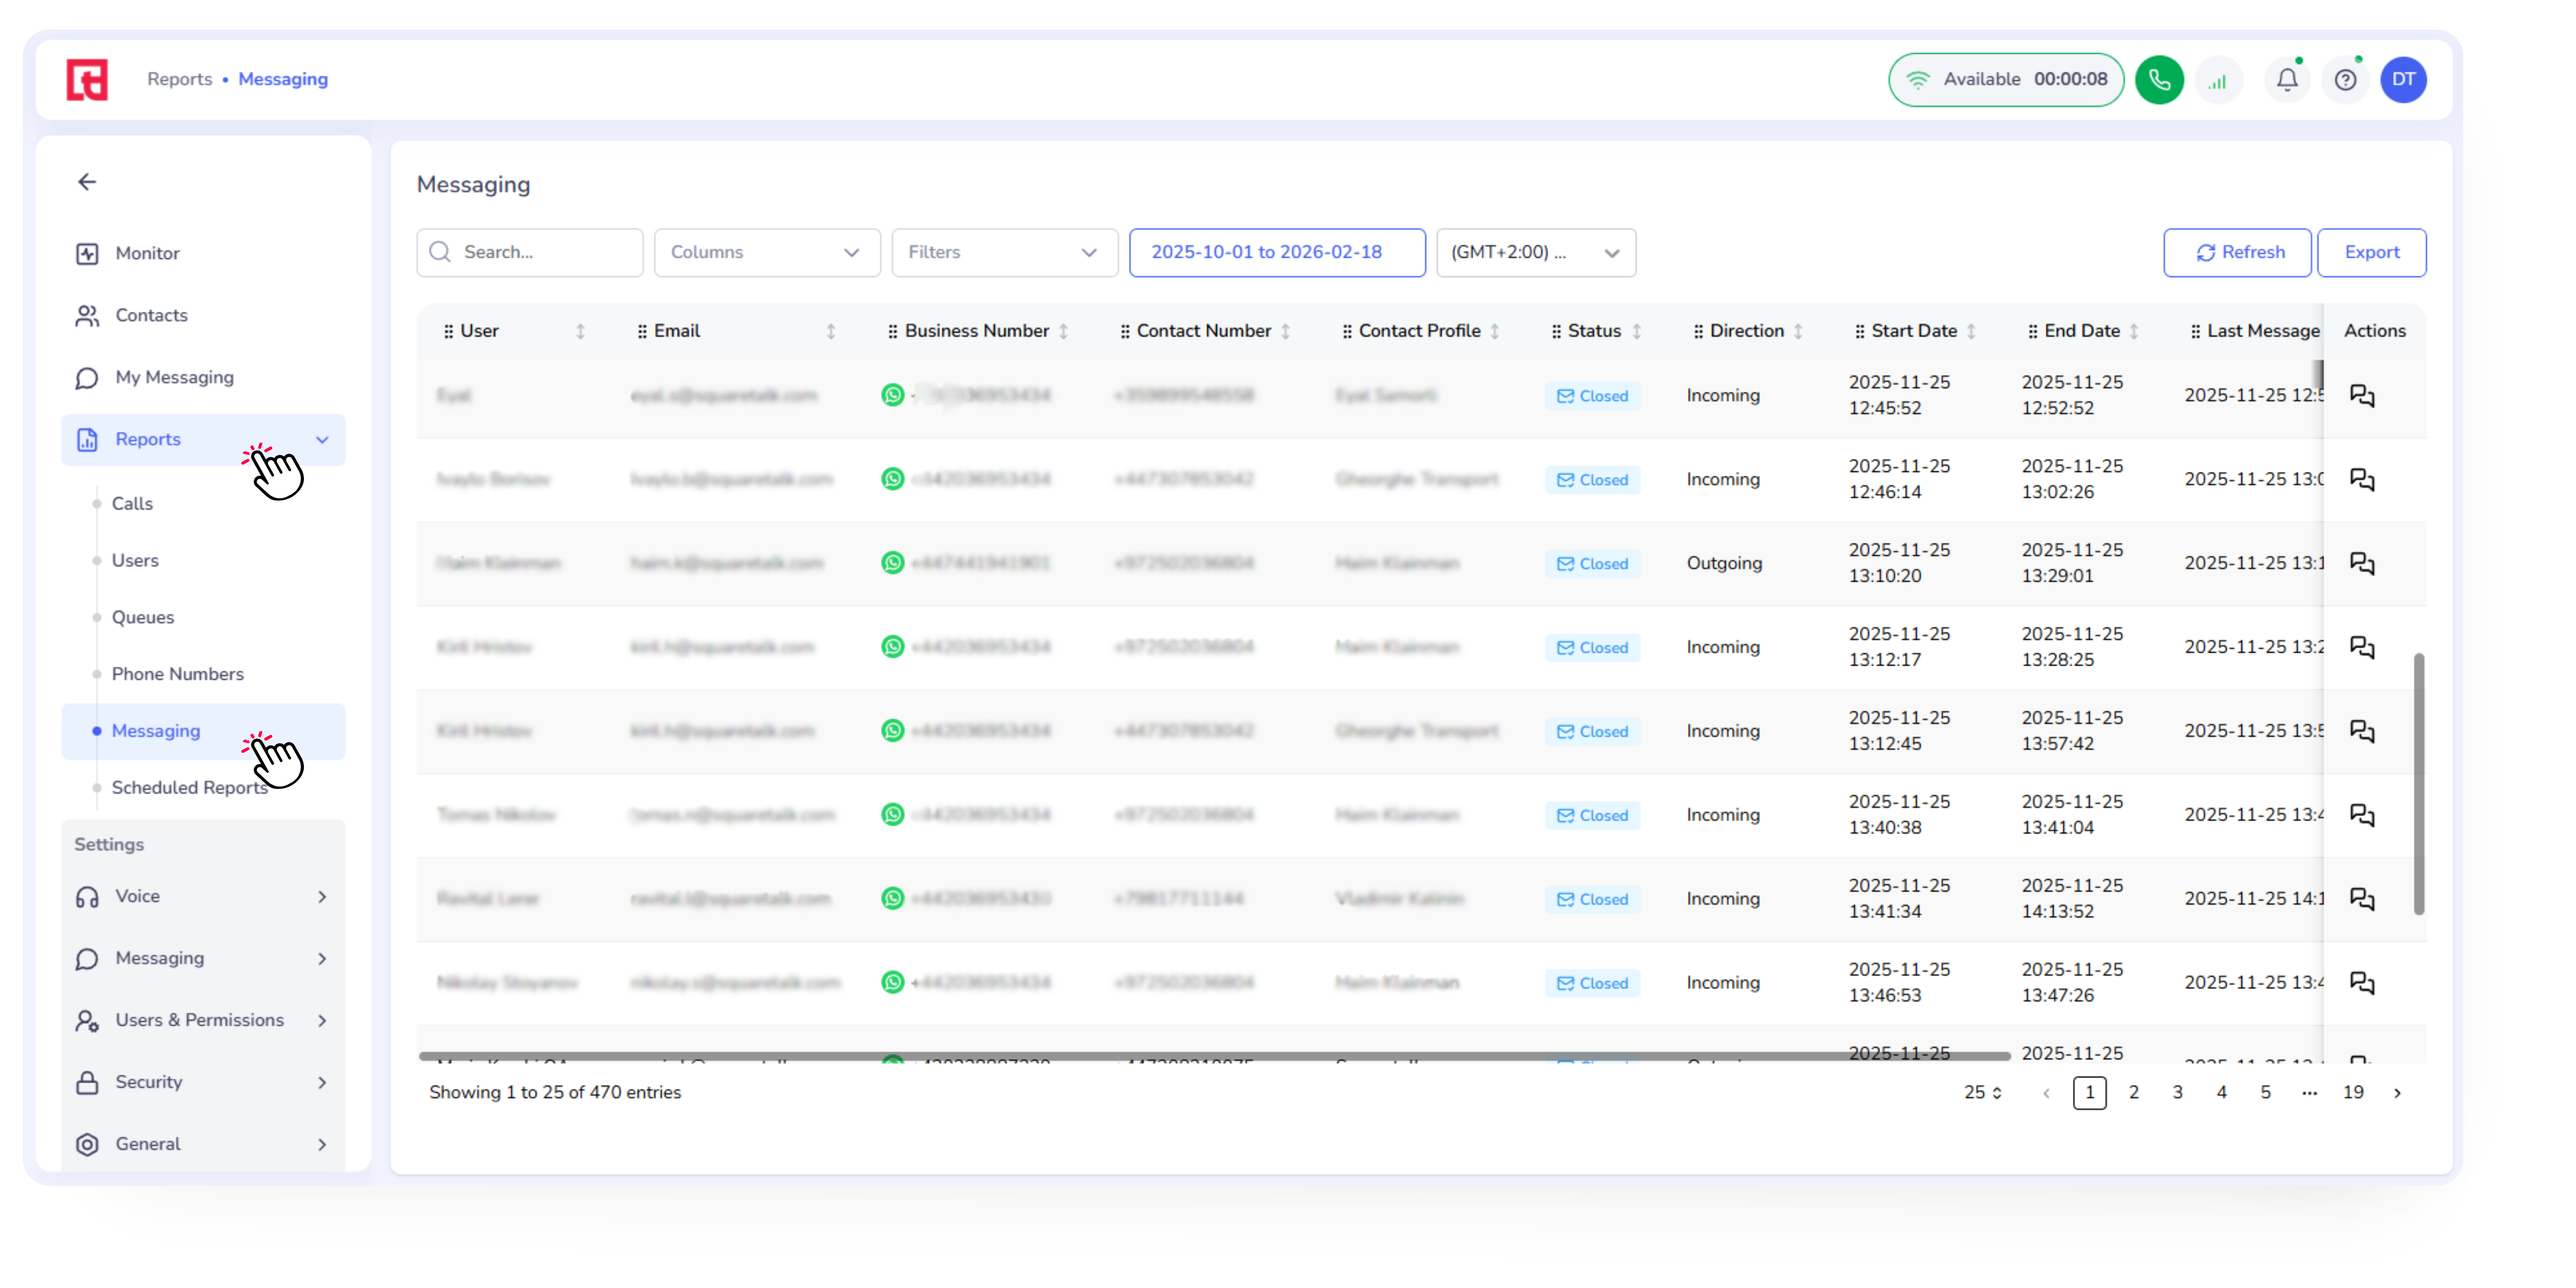Viewport: 2576px width, 1288px height.
Task: Click the back arrow in sidebar
Action: coord(87,182)
